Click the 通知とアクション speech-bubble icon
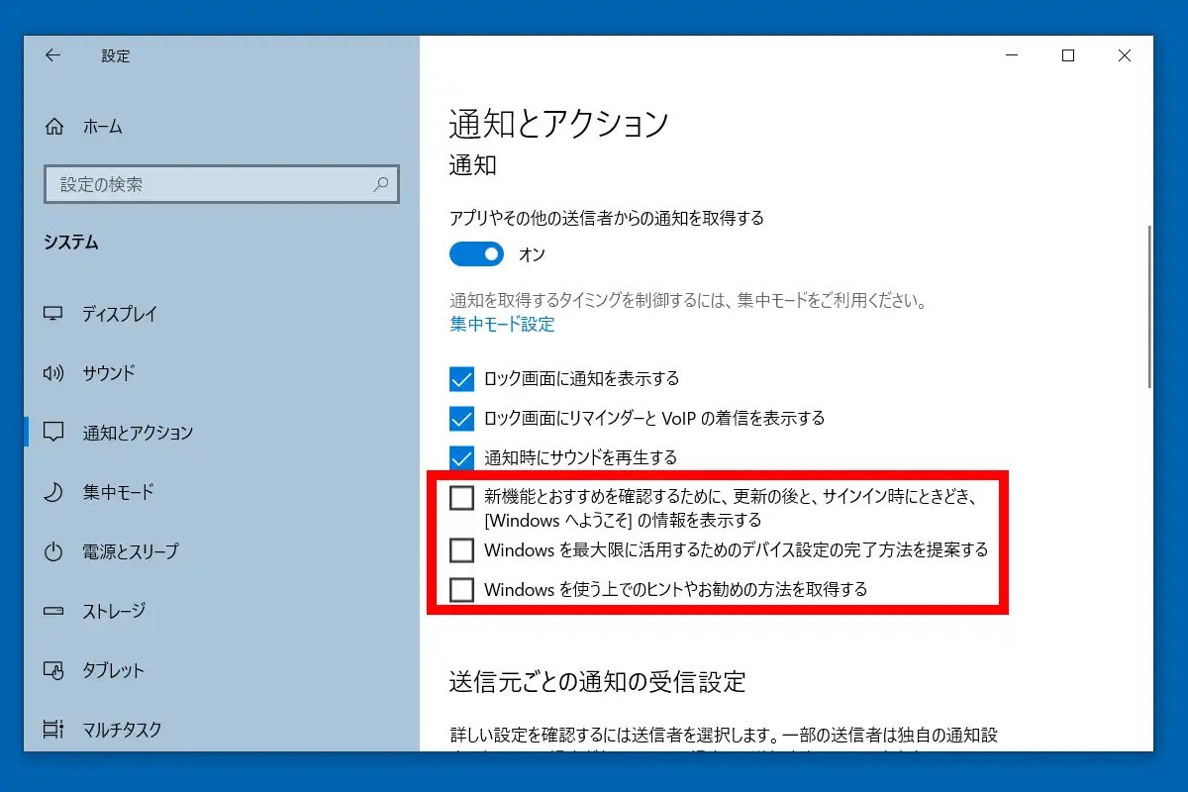Viewport: 1188px width, 792px height. pyautogui.click(x=53, y=433)
